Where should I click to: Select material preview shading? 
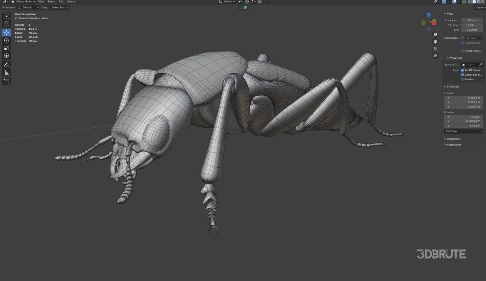click(x=479, y=2)
